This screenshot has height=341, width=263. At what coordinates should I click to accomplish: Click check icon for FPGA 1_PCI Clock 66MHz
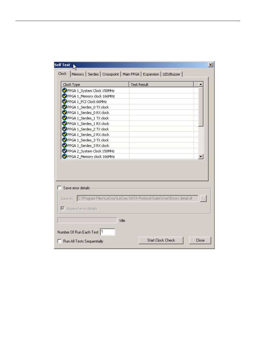tap(65, 102)
